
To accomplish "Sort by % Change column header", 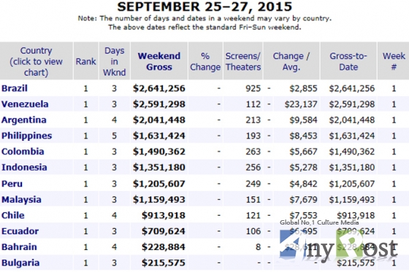I will click(205, 61).
